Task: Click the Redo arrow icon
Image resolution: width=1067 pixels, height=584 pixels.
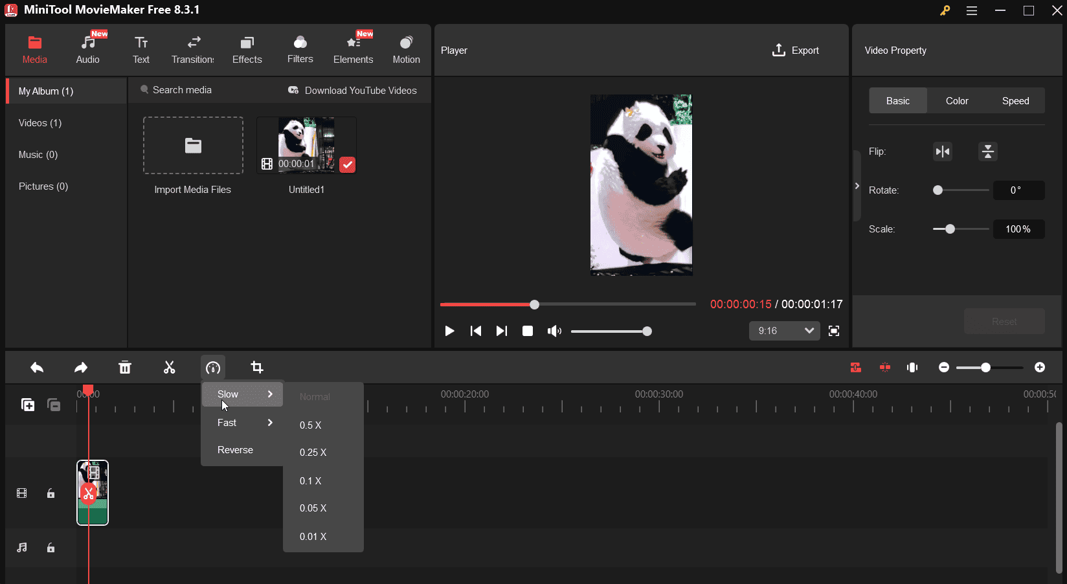Action: (x=80, y=367)
